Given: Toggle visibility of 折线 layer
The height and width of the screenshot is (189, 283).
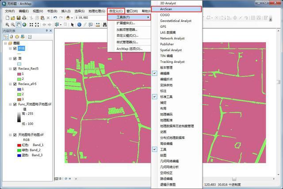Looking at the screenshot, I should point(15,48).
